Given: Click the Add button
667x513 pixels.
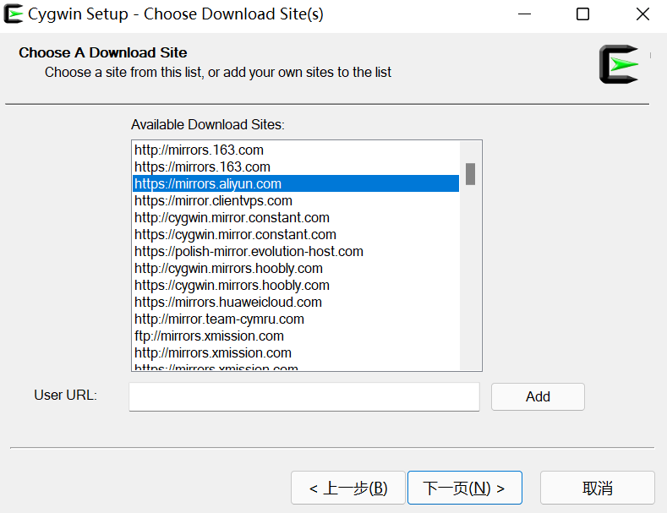Looking at the screenshot, I should pyautogui.click(x=538, y=396).
